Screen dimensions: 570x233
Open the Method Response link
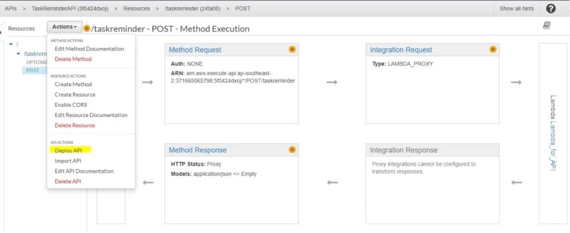point(198,150)
